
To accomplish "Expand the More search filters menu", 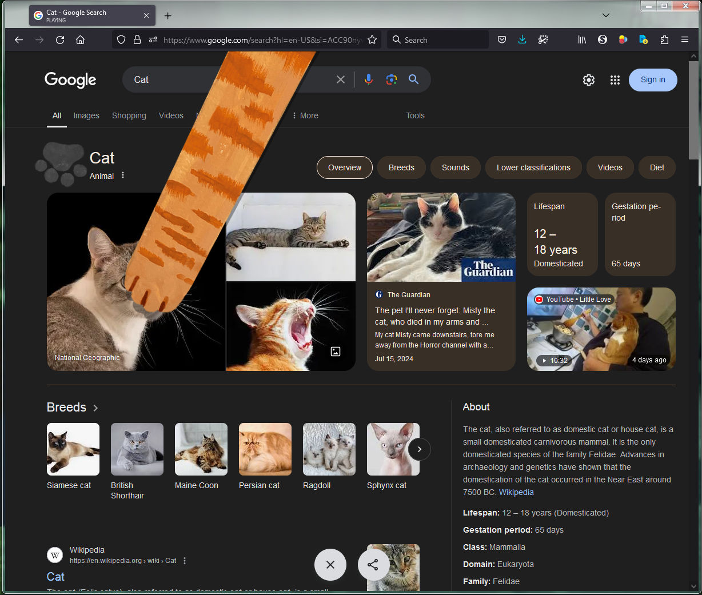I will pos(305,115).
